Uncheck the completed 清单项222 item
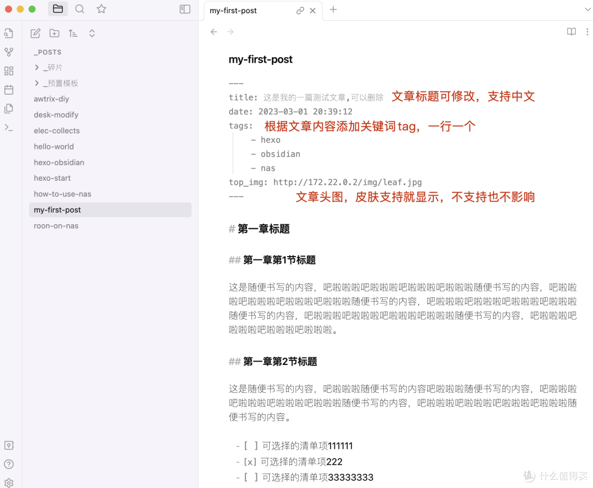 click(x=248, y=462)
